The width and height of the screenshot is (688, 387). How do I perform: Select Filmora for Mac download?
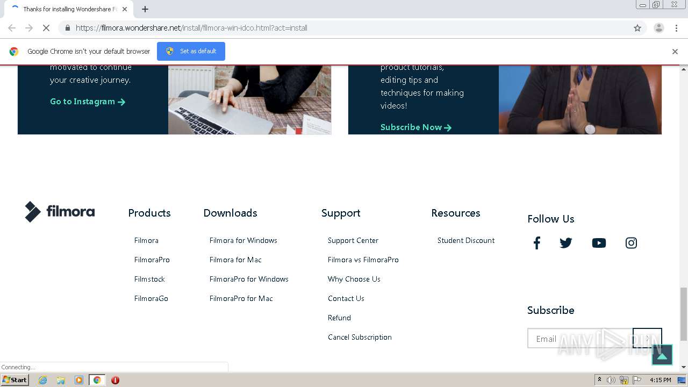[x=235, y=260]
